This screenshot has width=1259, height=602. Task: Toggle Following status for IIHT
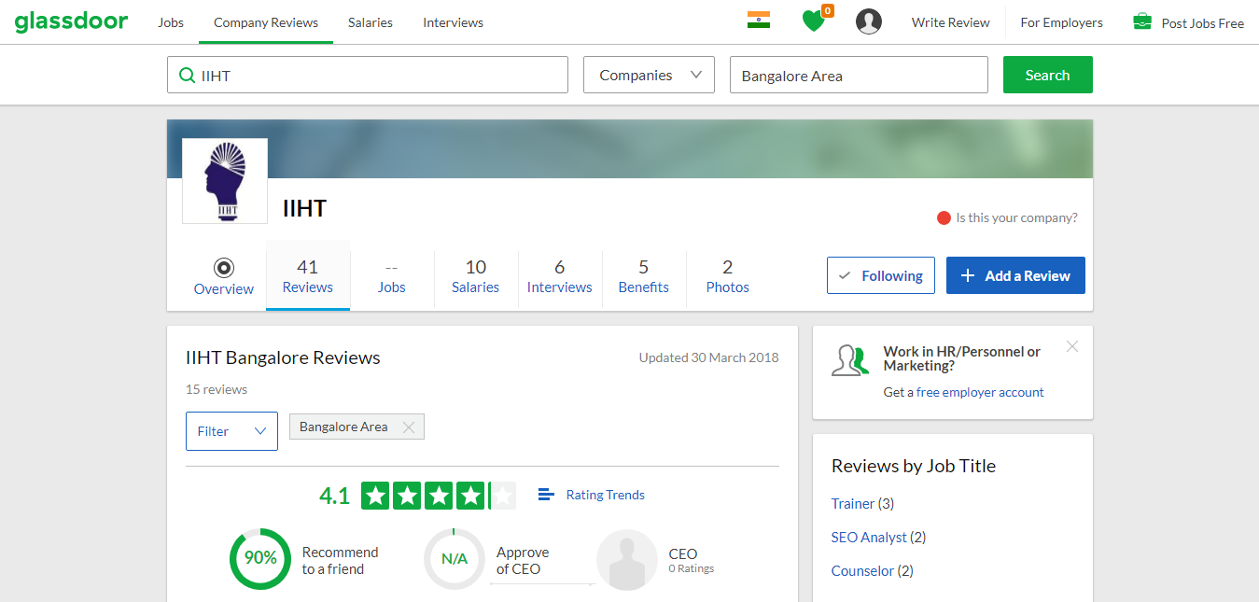click(x=880, y=274)
